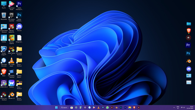Select Control Panel shortcut on desktop
This screenshot has width=195, height=110.
[4, 28]
